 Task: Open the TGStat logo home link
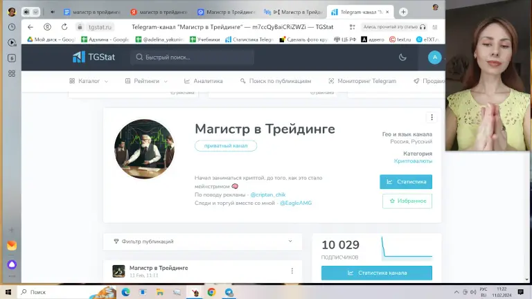[94, 57]
